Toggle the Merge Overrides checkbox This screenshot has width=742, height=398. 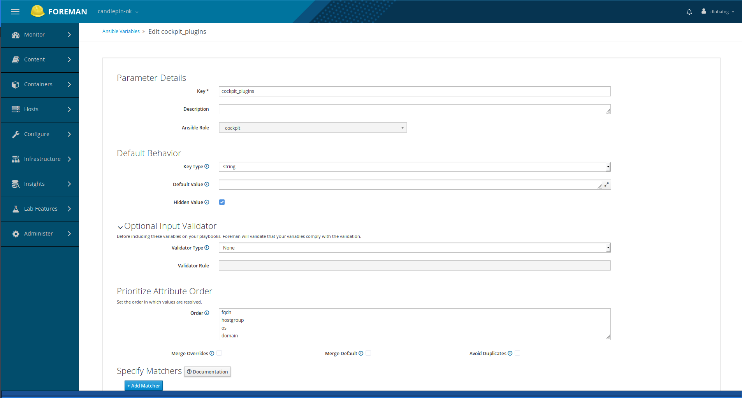pyautogui.click(x=219, y=353)
